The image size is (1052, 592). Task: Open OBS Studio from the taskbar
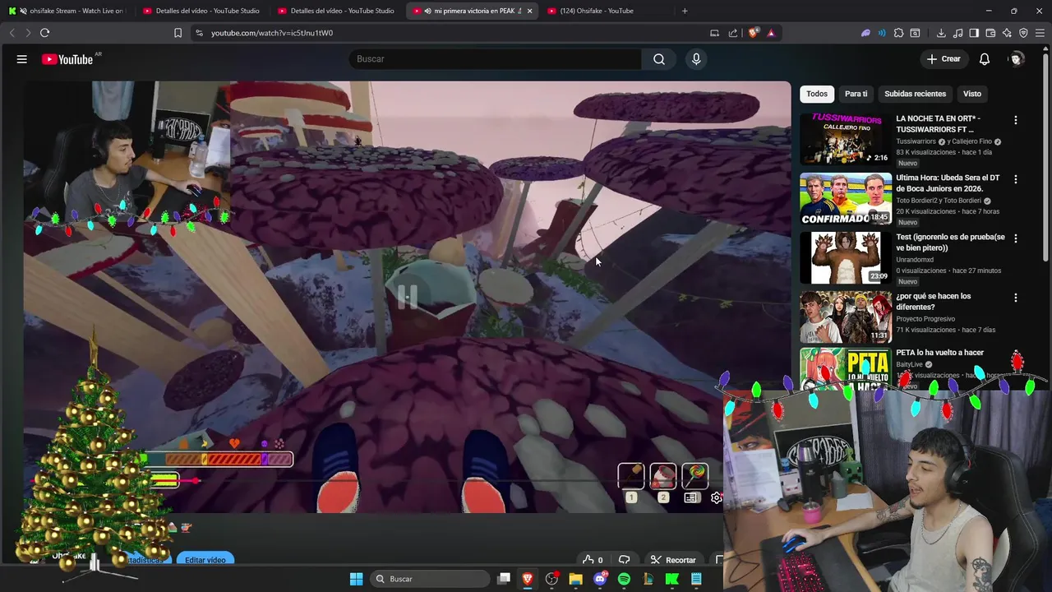click(x=551, y=579)
